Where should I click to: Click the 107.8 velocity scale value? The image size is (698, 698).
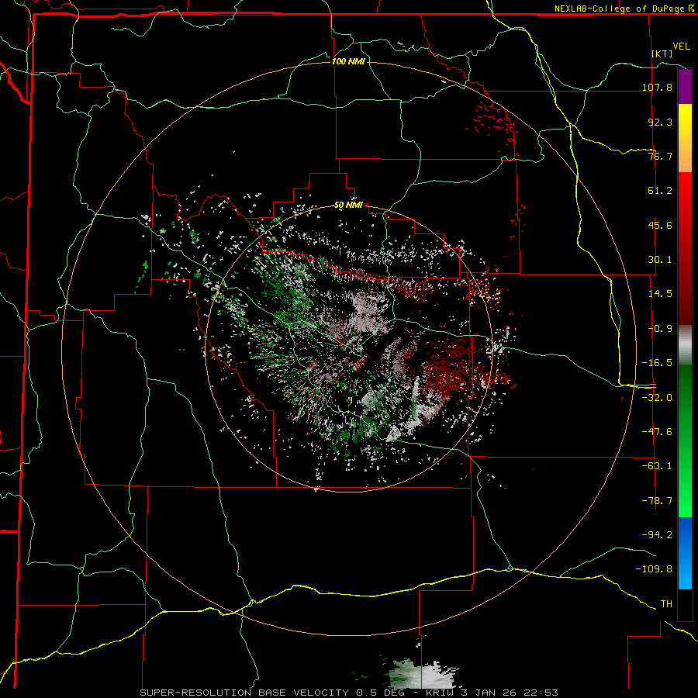click(x=657, y=87)
